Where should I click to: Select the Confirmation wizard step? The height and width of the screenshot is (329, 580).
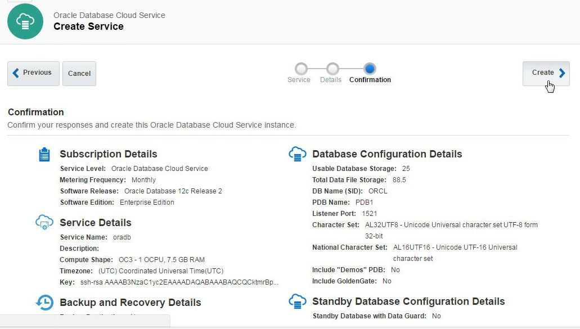(370, 69)
